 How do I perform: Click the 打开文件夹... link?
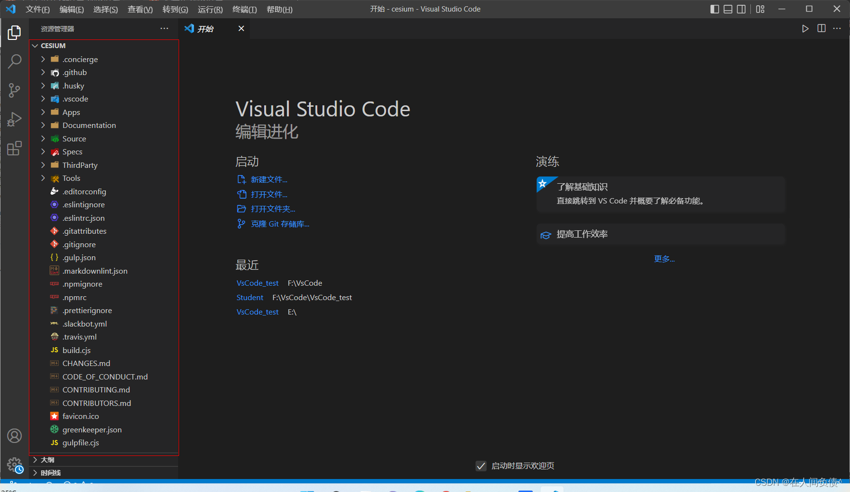[273, 209]
